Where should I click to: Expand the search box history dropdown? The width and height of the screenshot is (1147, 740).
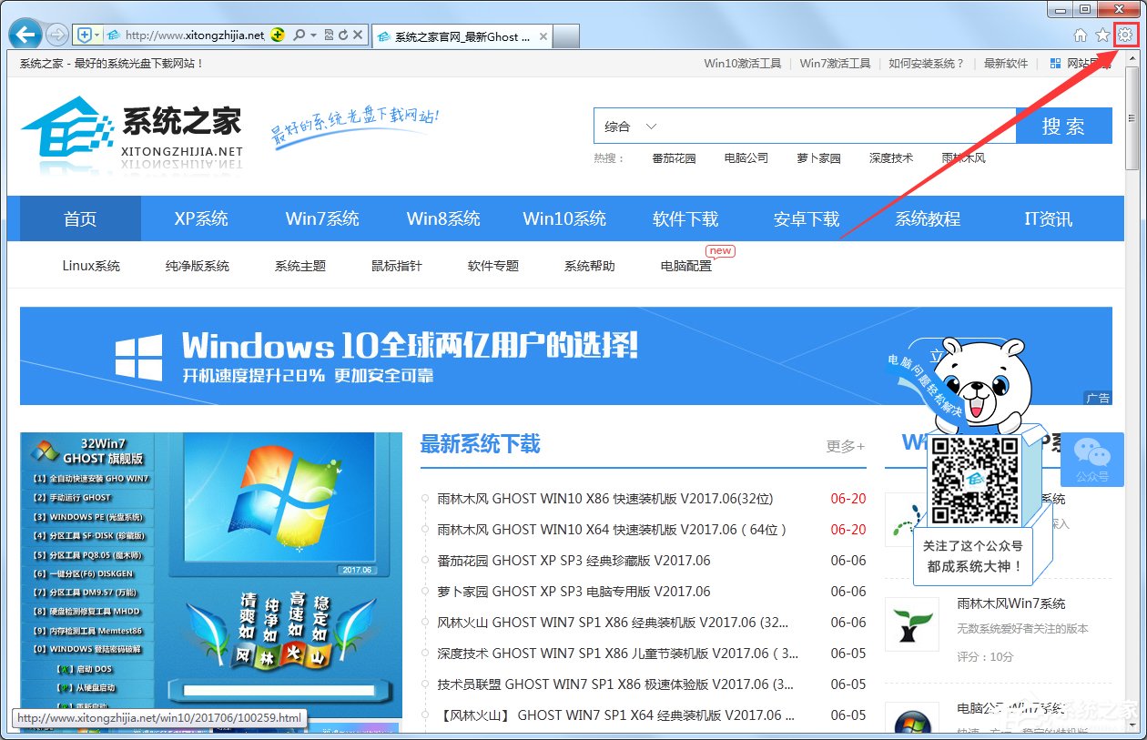pyautogui.click(x=314, y=34)
